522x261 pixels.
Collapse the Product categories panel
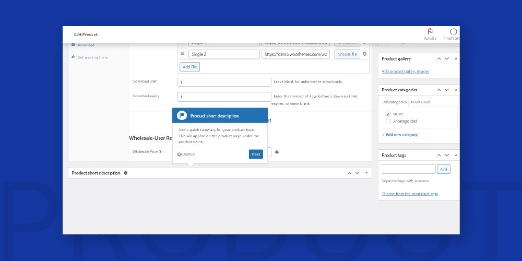coord(456,90)
